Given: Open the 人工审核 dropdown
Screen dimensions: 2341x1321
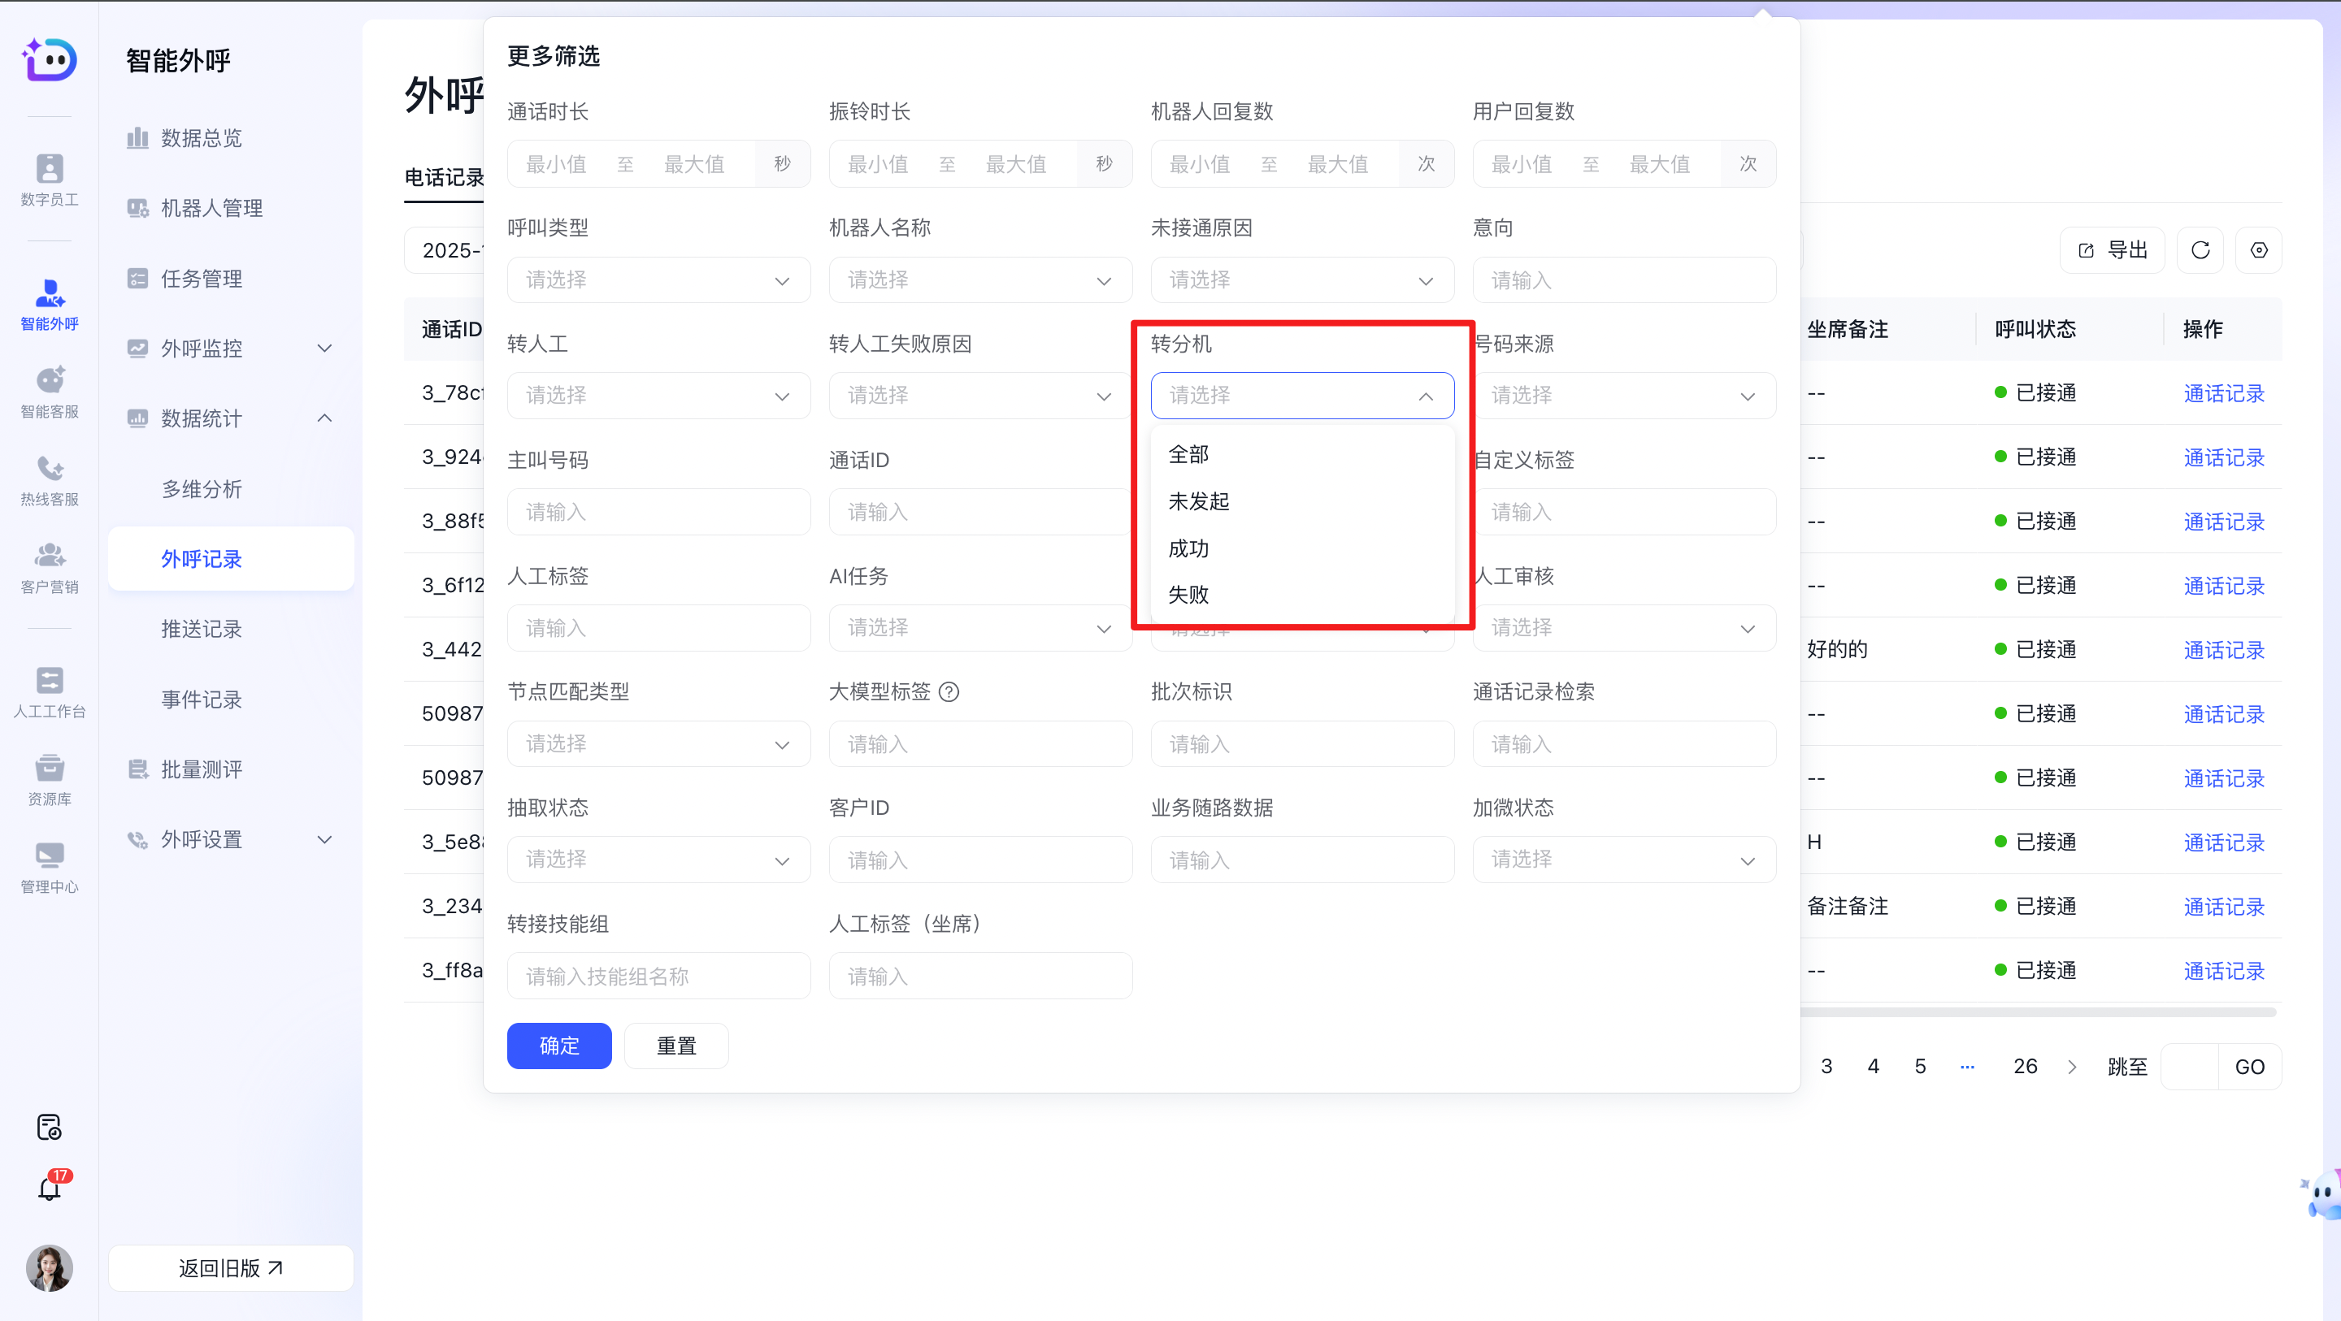Looking at the screenshot, I should 1624,628.
